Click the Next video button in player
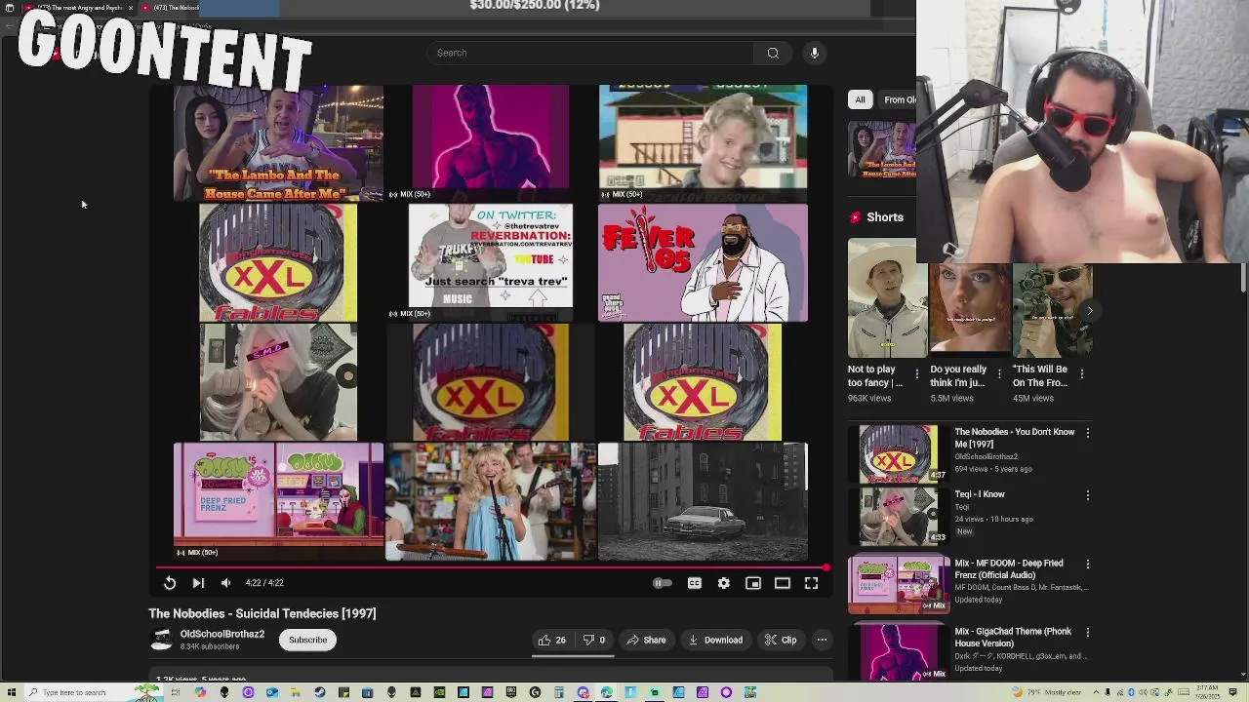The image size is (1249, 702). click(198, 583)
